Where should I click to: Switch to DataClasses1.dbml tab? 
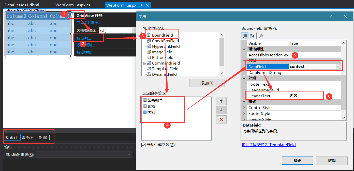coord(22,5)
